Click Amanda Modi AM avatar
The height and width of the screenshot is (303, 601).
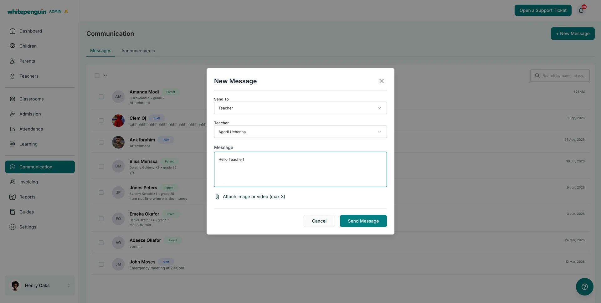[118, 97]
